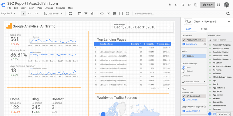The height and width of the screenshot is (116, 233).
Task: Click the download report icon
Action: 170,5
